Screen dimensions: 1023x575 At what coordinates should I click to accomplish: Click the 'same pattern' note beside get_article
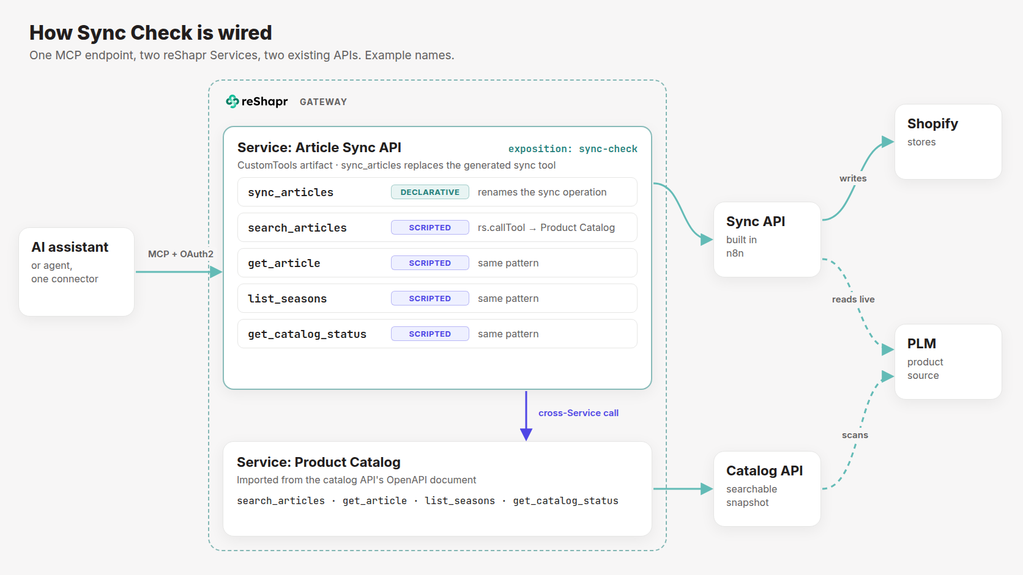(508, 263)
